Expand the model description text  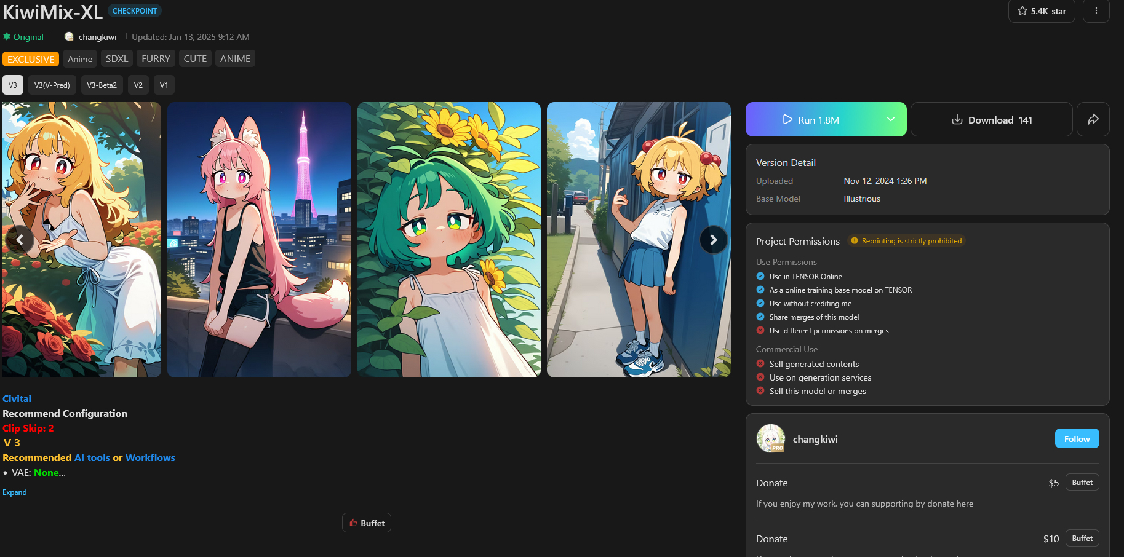(15, 492)
